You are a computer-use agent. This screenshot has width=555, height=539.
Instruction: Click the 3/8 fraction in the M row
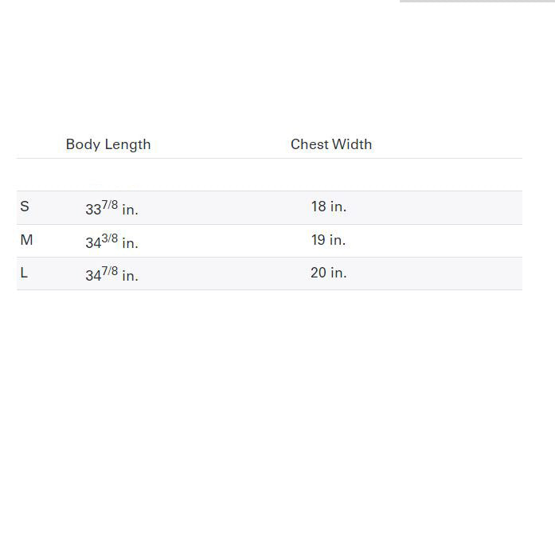point(110,238)
